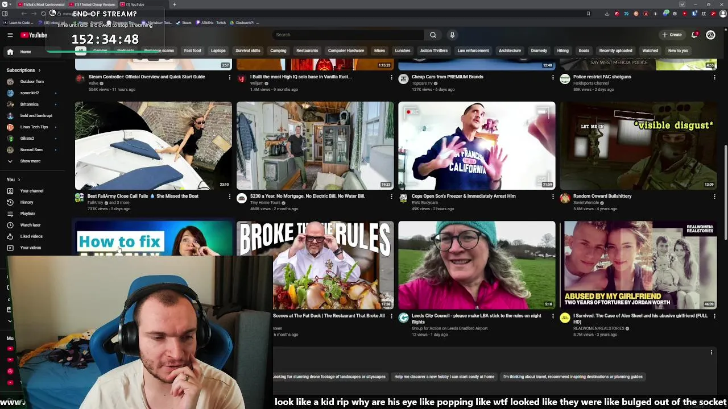Open options for Police restrict FAC shotguns

714,77
